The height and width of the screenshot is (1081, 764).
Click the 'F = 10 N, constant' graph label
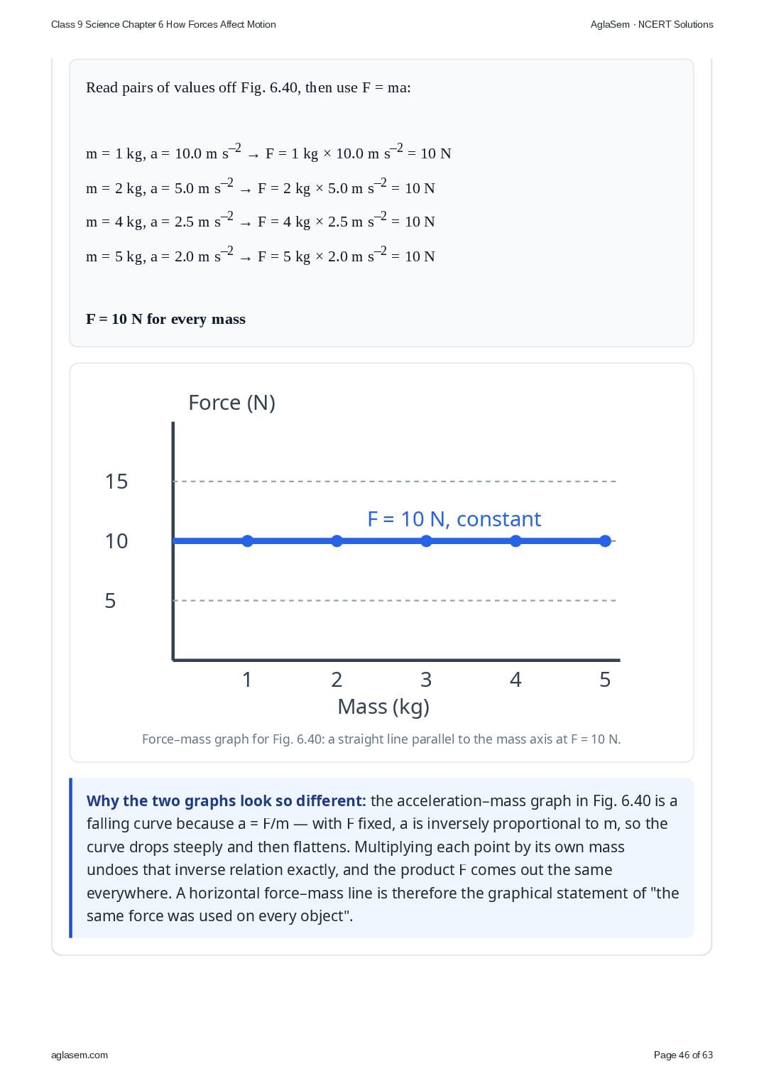(x=454, y=519)
